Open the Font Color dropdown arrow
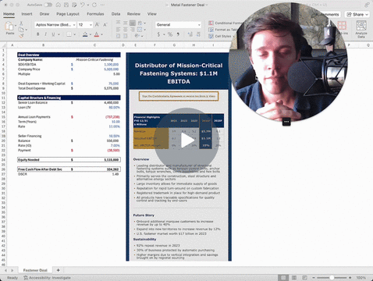Viewport: 373px width, 281px height. point(101,34)
